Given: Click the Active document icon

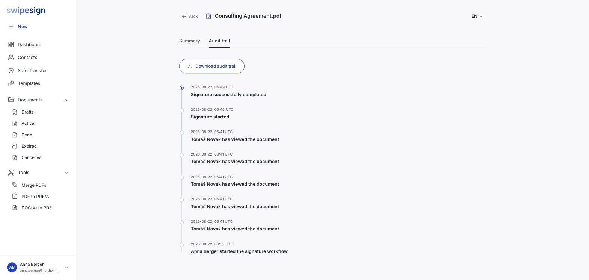Looking at the screenshot, I should (x=15, y=123).
